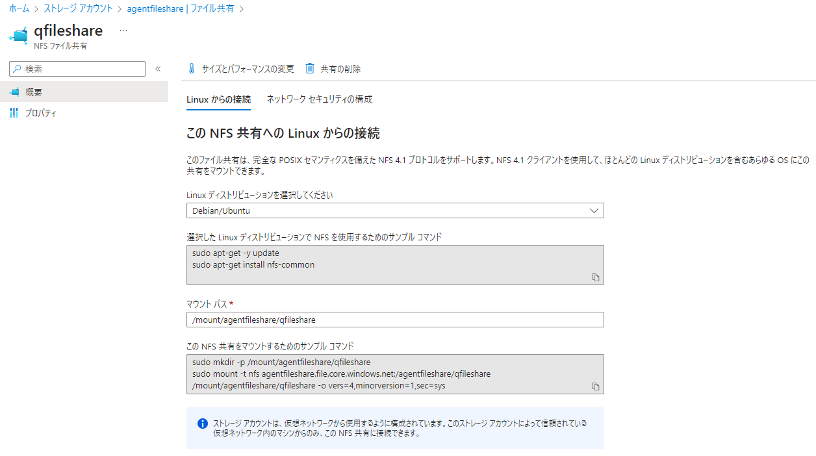Image resolution: width=816 pixels, height=456 pixels.
Task: Open 概要 in the left menu
Action: (x=84, y=92)
